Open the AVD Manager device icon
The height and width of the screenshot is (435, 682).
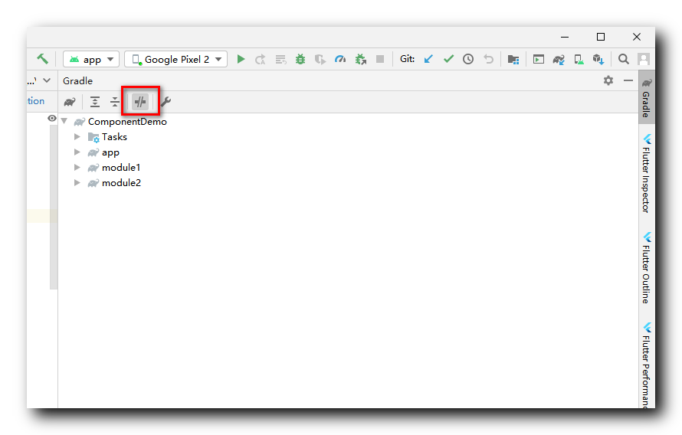pos(579,60)
